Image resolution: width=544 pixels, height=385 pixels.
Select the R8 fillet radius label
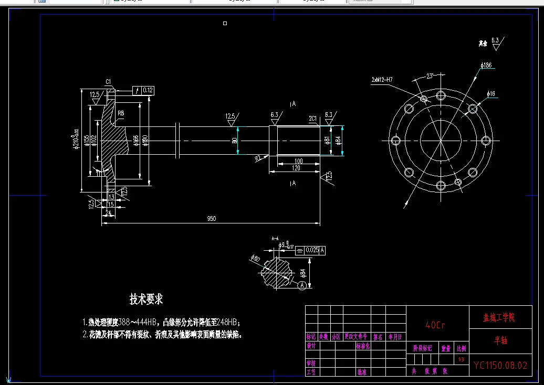coord(121,113)
